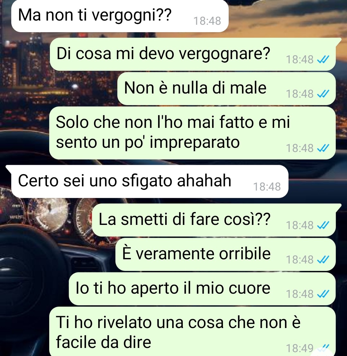Viewport: 347px width, 356px height.
Task: Tap the read ticks on 'La smetti di fare così??'
Action: [323, 225]
